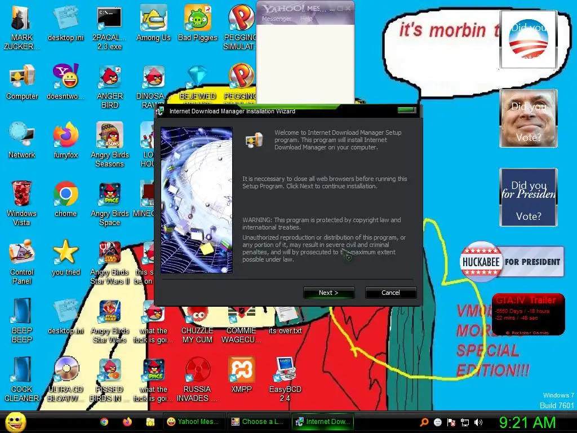Select the 'you tried' star icon
Screen dimensions: 577x433
coord(65,257)
